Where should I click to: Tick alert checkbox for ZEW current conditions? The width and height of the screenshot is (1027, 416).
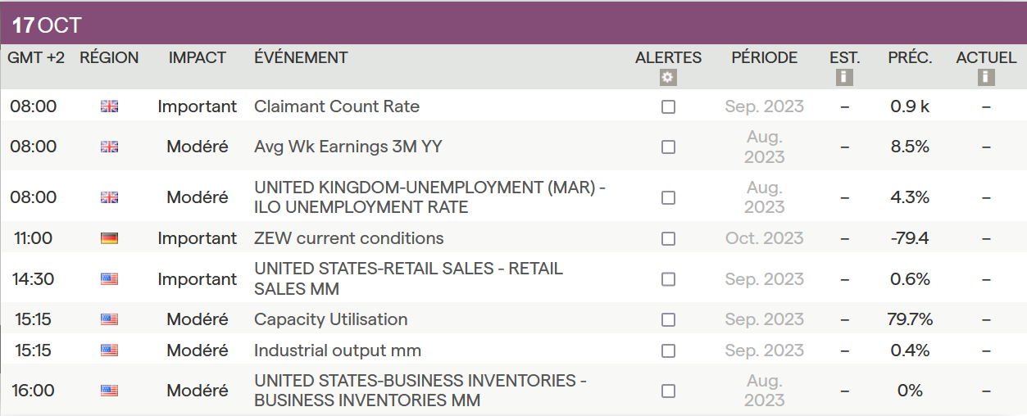click(x=669, y=238)
